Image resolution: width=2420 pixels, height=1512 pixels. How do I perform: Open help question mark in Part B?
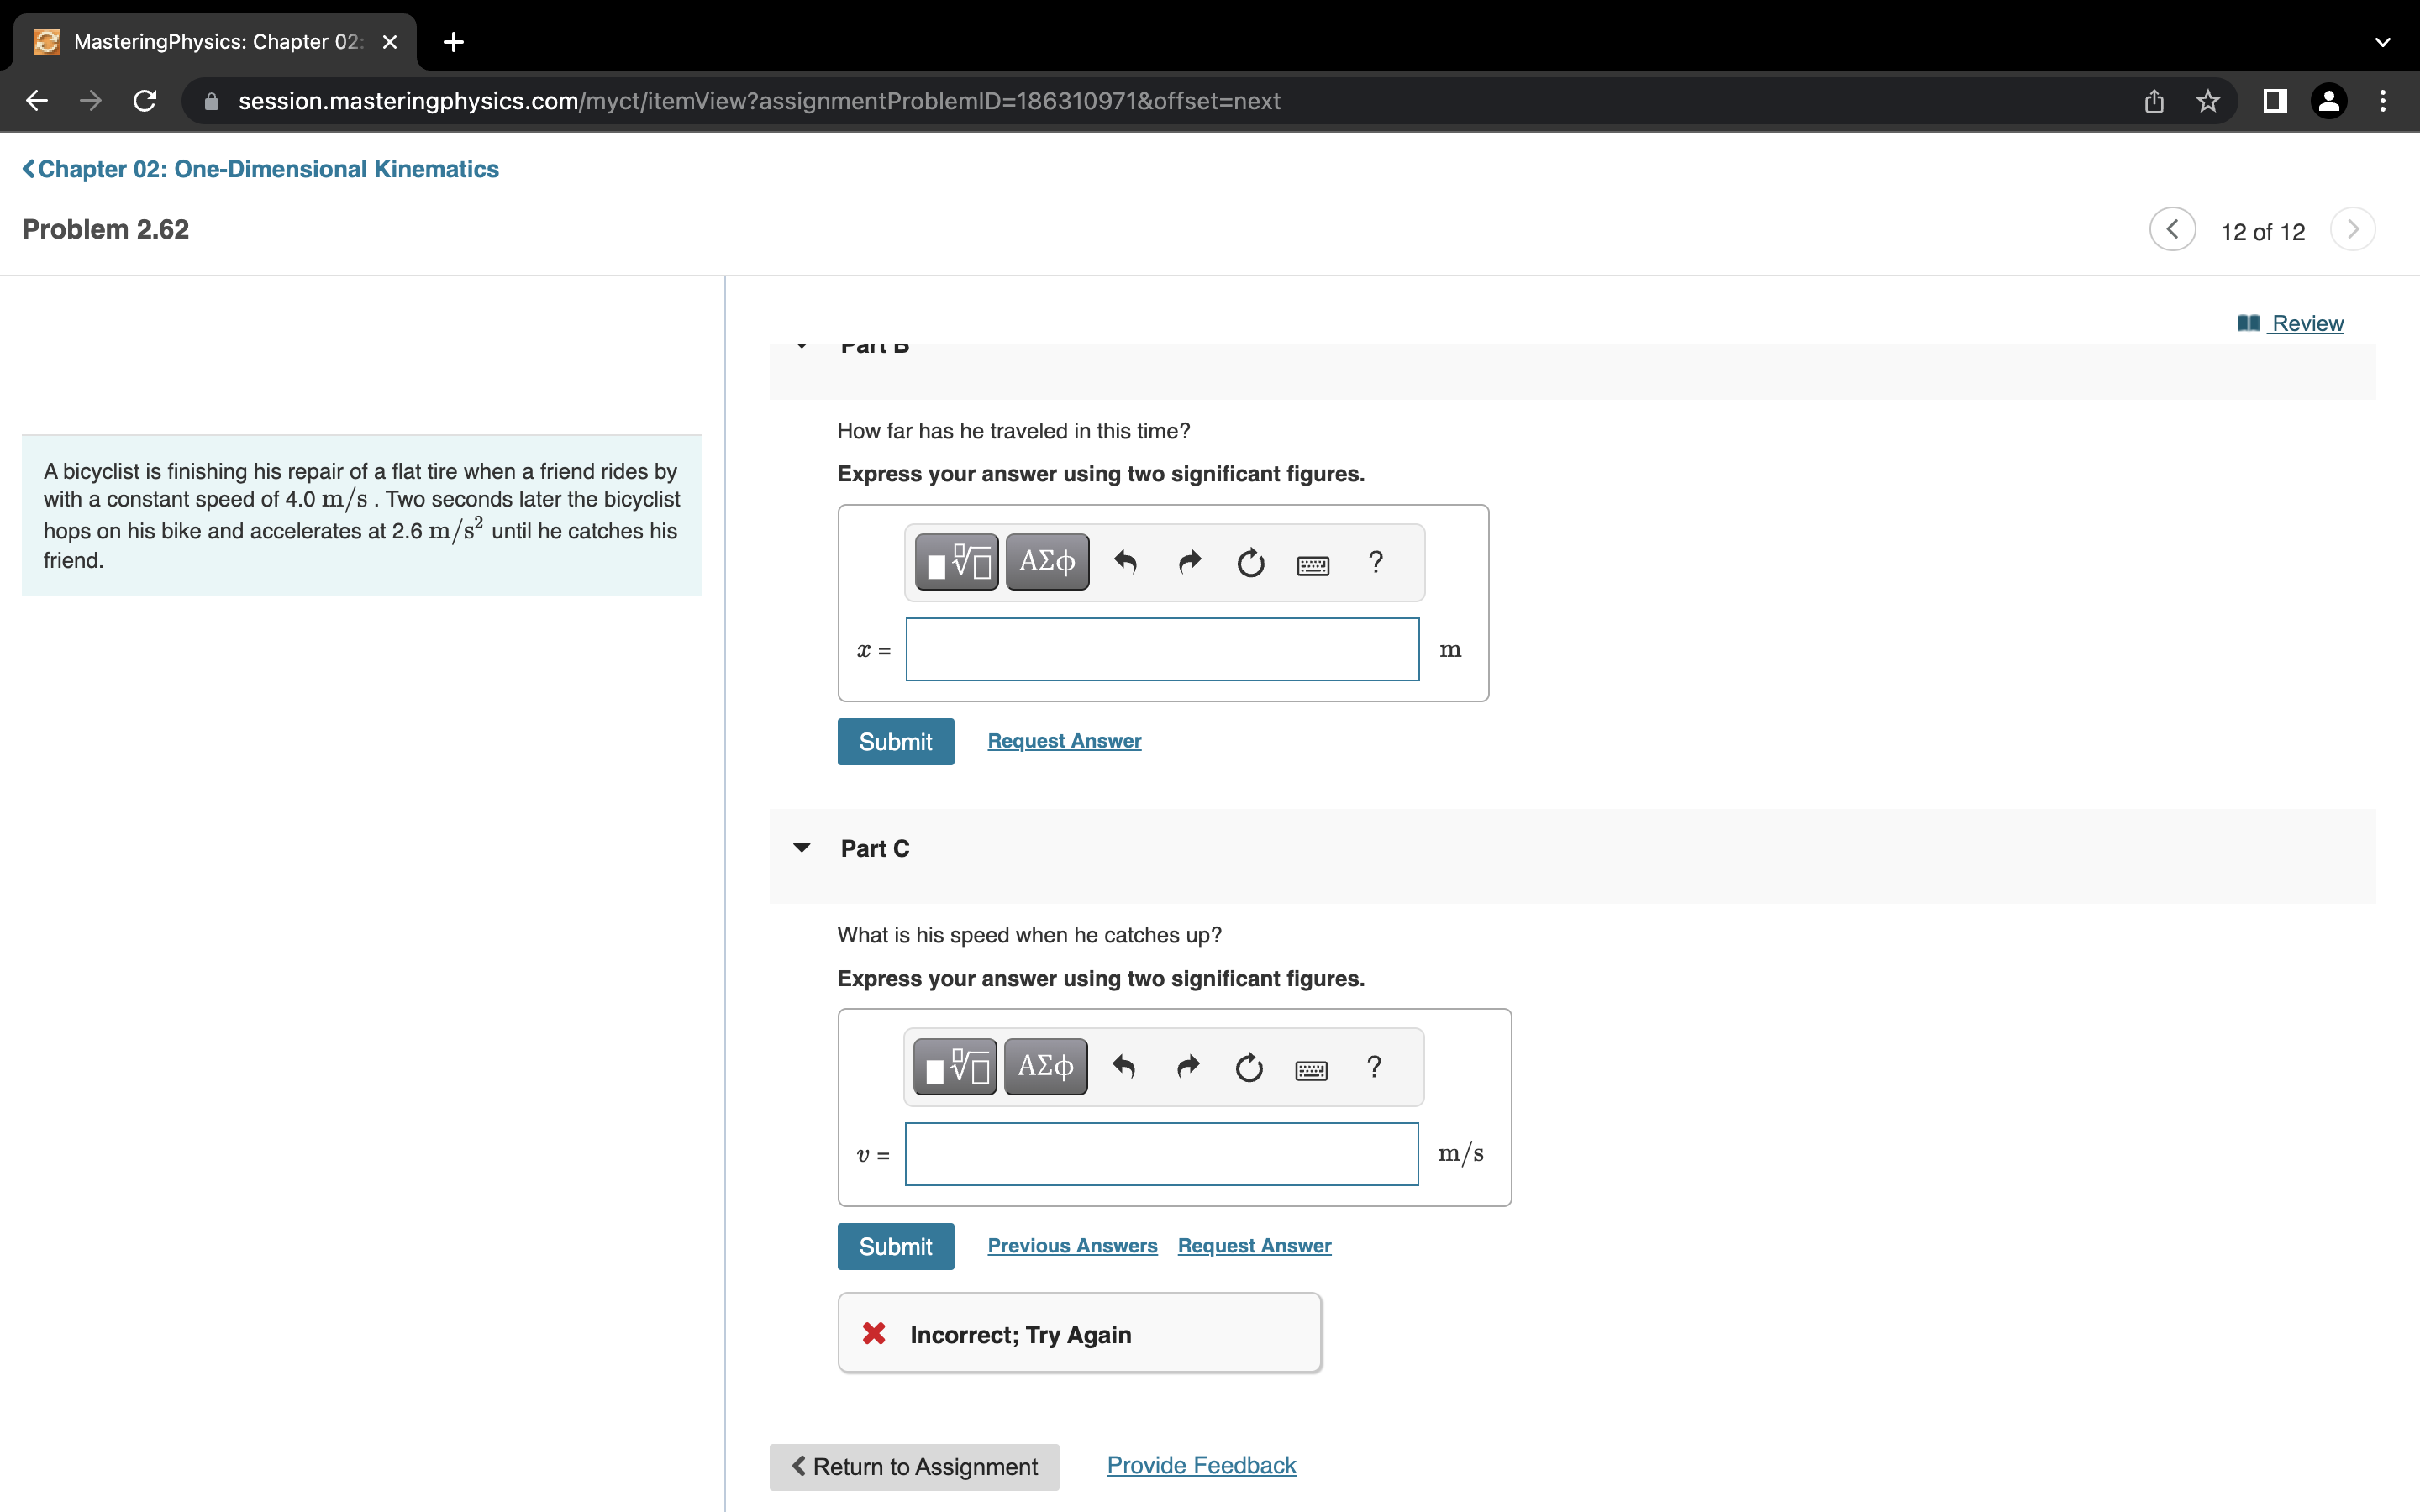click(1375, 562)
